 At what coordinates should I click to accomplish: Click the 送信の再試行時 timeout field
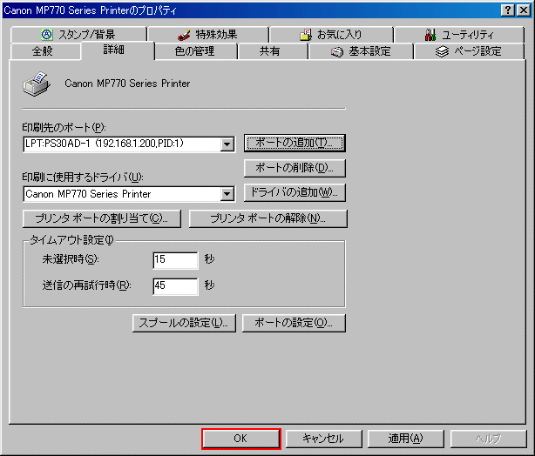175,286
